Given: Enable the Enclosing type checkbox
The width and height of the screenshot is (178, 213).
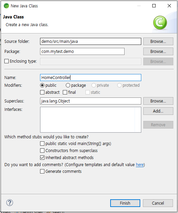Looking at the screenshot, I should coord(6,61).
